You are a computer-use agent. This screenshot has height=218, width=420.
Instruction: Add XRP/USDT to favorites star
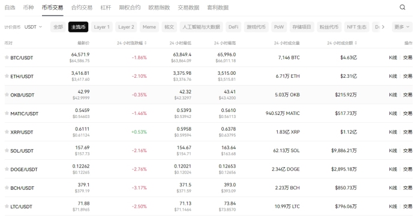click(7, 132)
